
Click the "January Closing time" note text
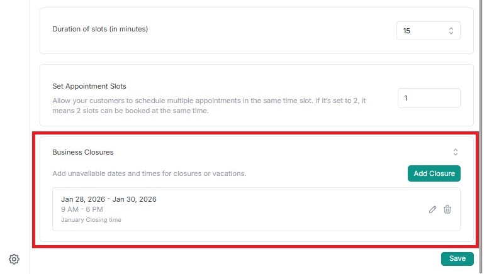tap(91, 220)
